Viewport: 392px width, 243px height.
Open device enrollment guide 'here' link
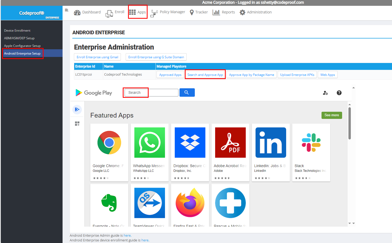[145, 240]
